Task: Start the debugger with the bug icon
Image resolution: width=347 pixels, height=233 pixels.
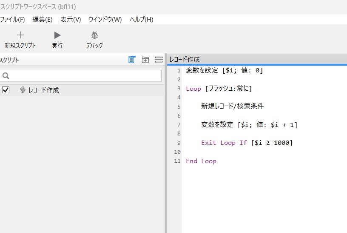Action: [94, 35]
